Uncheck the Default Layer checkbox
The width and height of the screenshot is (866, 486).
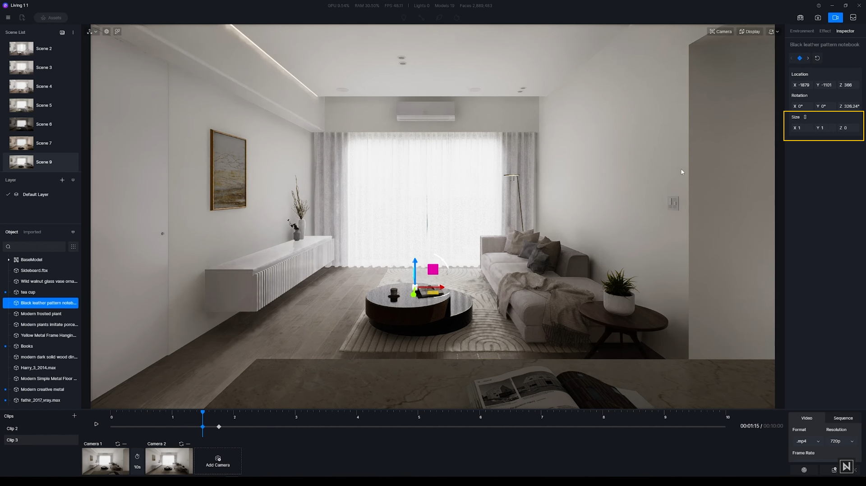(8, 194)
